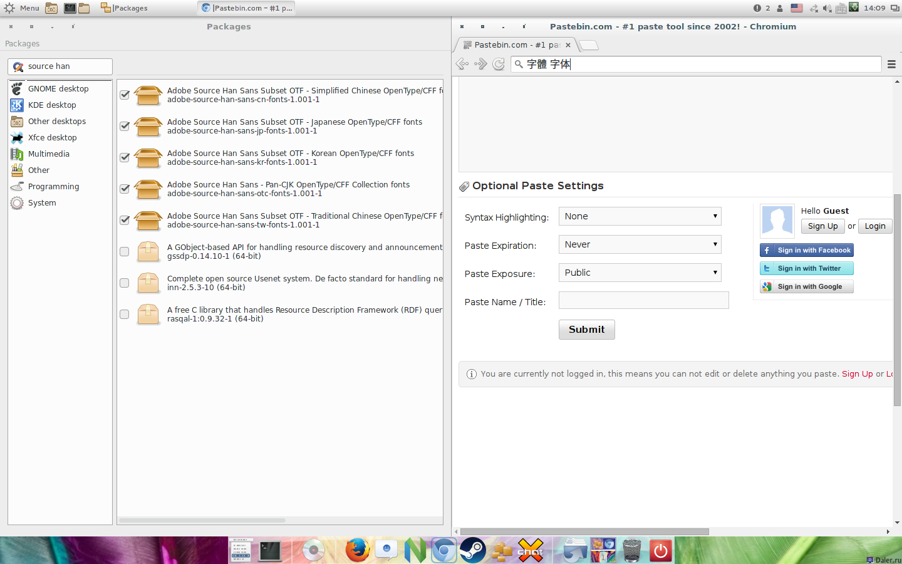Viewport: 902px width, 564px height.
Task: Open the Paste Exposure dropdown
Action: click(x=640, y=273)
